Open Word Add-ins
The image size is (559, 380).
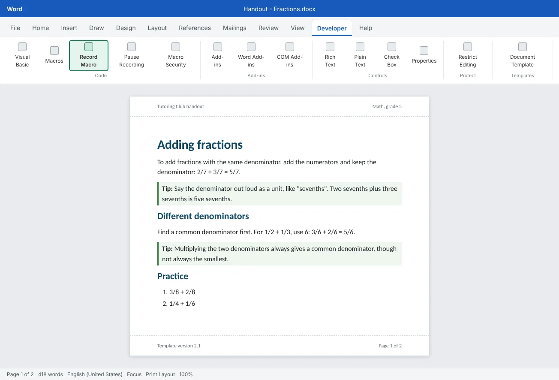click(x=251, y=55)
